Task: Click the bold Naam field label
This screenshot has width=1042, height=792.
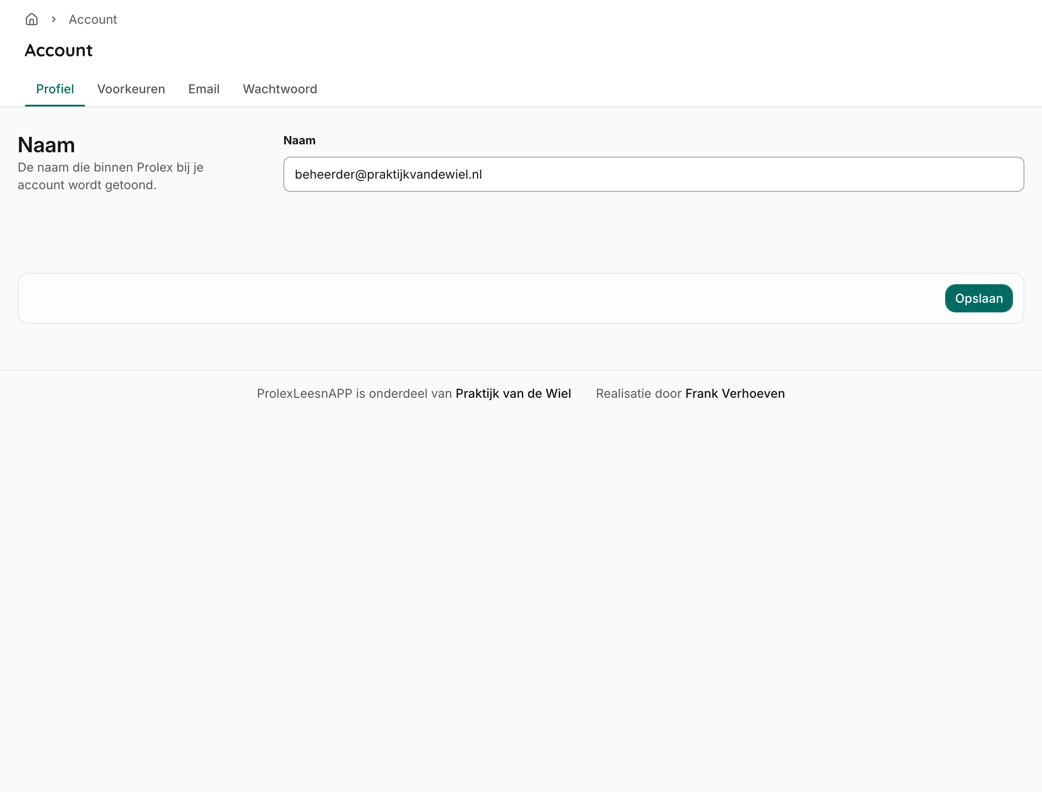Action: pos(299,140)
